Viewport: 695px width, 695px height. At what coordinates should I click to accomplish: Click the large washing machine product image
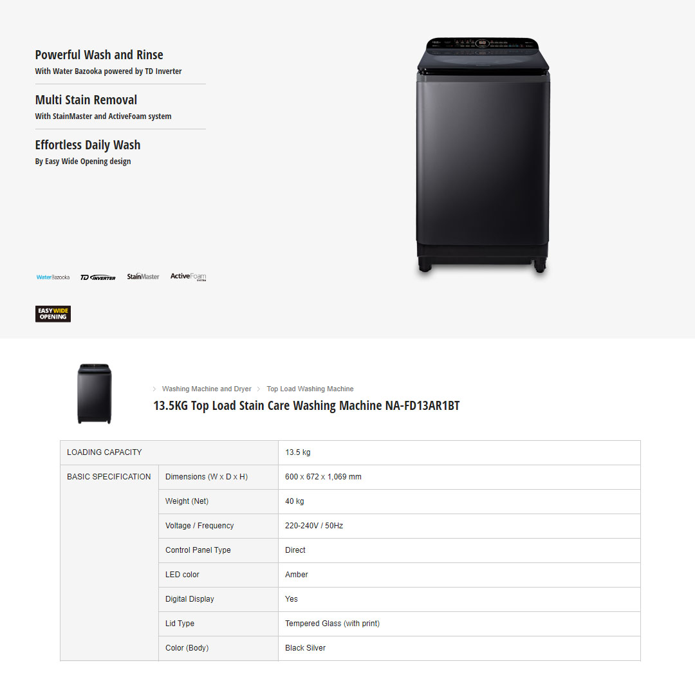coord(483,154)
